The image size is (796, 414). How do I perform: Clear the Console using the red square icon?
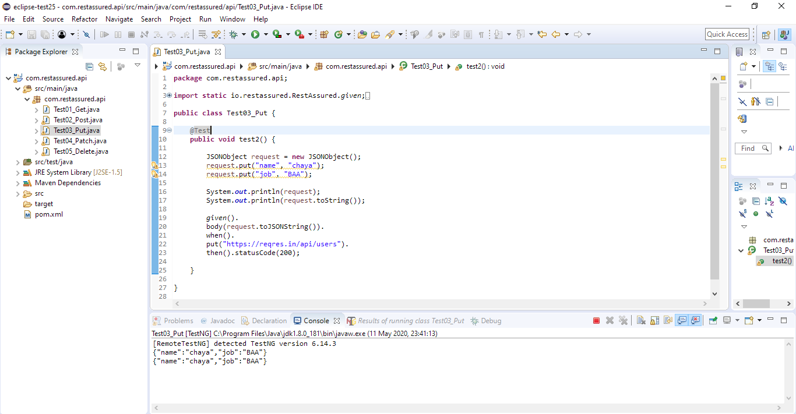pos(596,320)
